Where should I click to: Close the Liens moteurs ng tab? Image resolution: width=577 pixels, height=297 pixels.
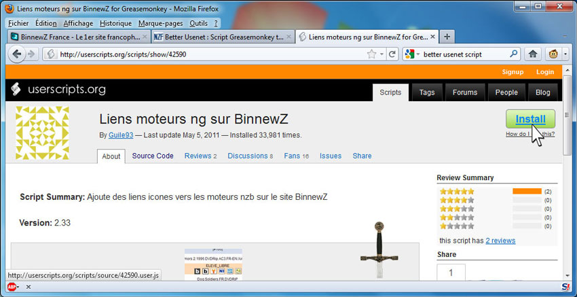click(432, 37)
